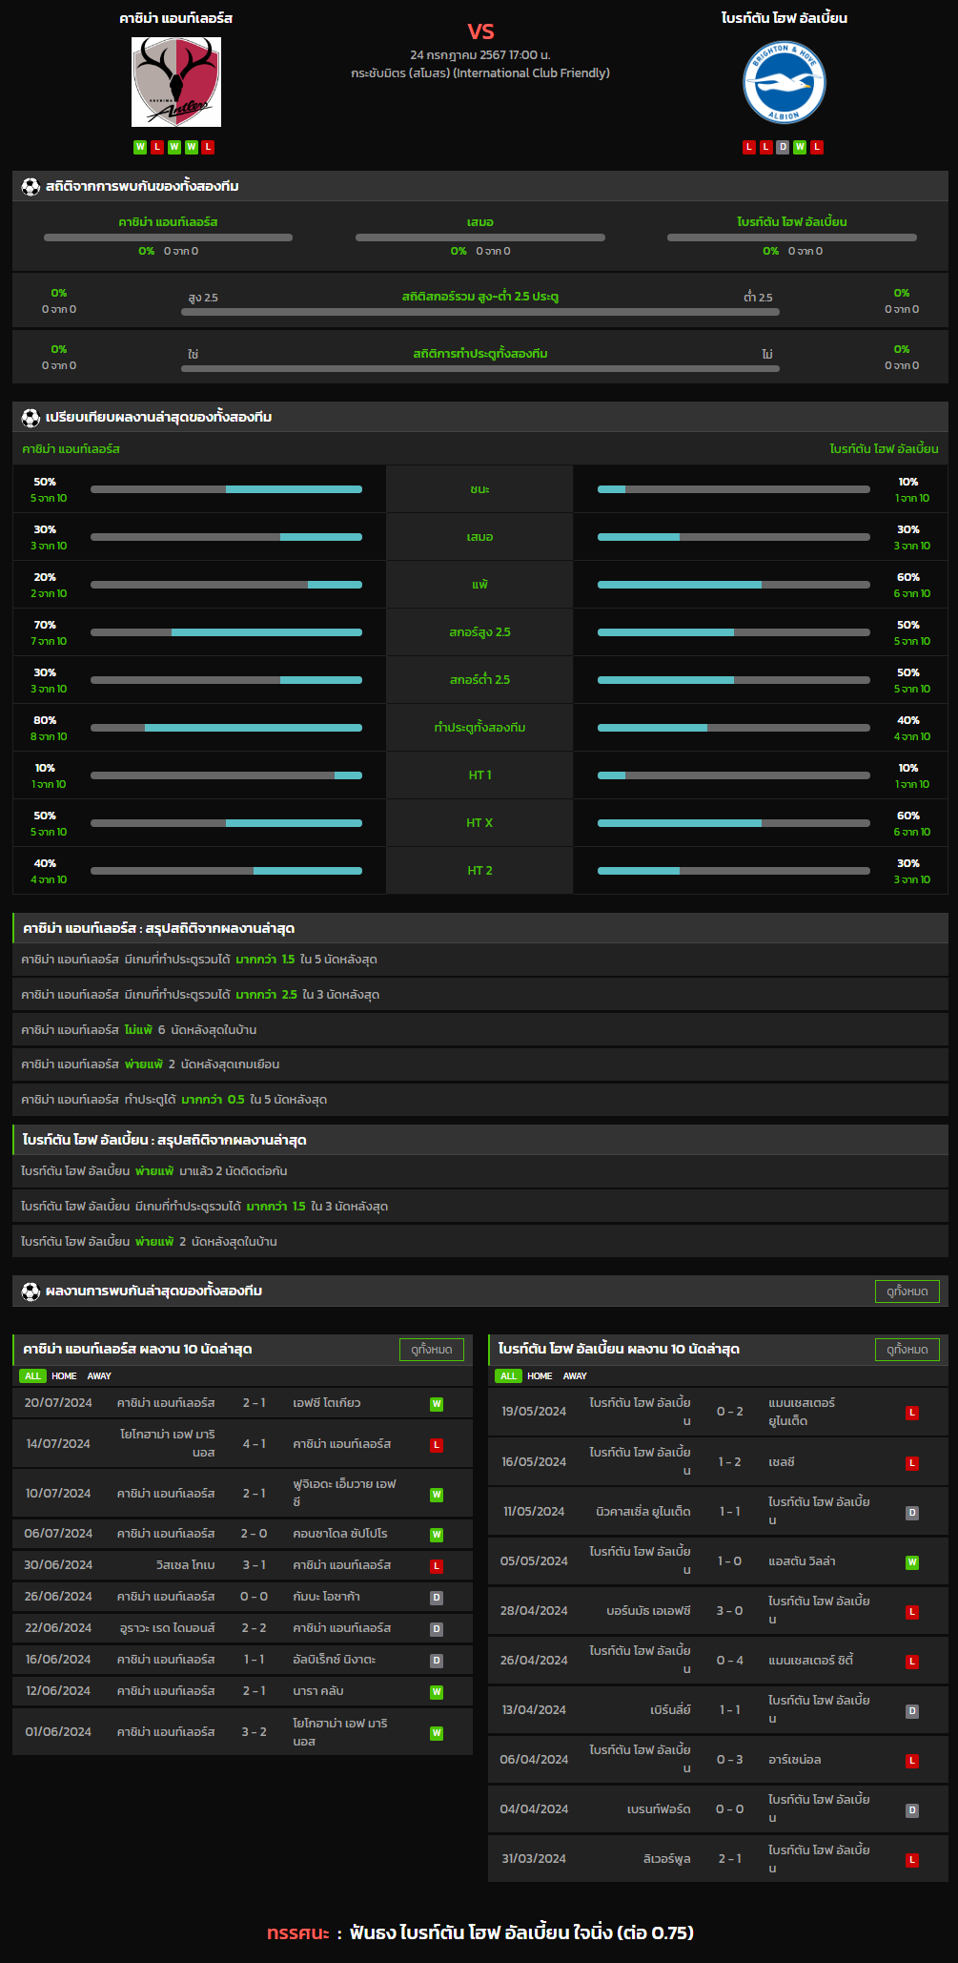Click L badge on 28/04/2024 match row
958x1963 pixels.
point(912,1611)
